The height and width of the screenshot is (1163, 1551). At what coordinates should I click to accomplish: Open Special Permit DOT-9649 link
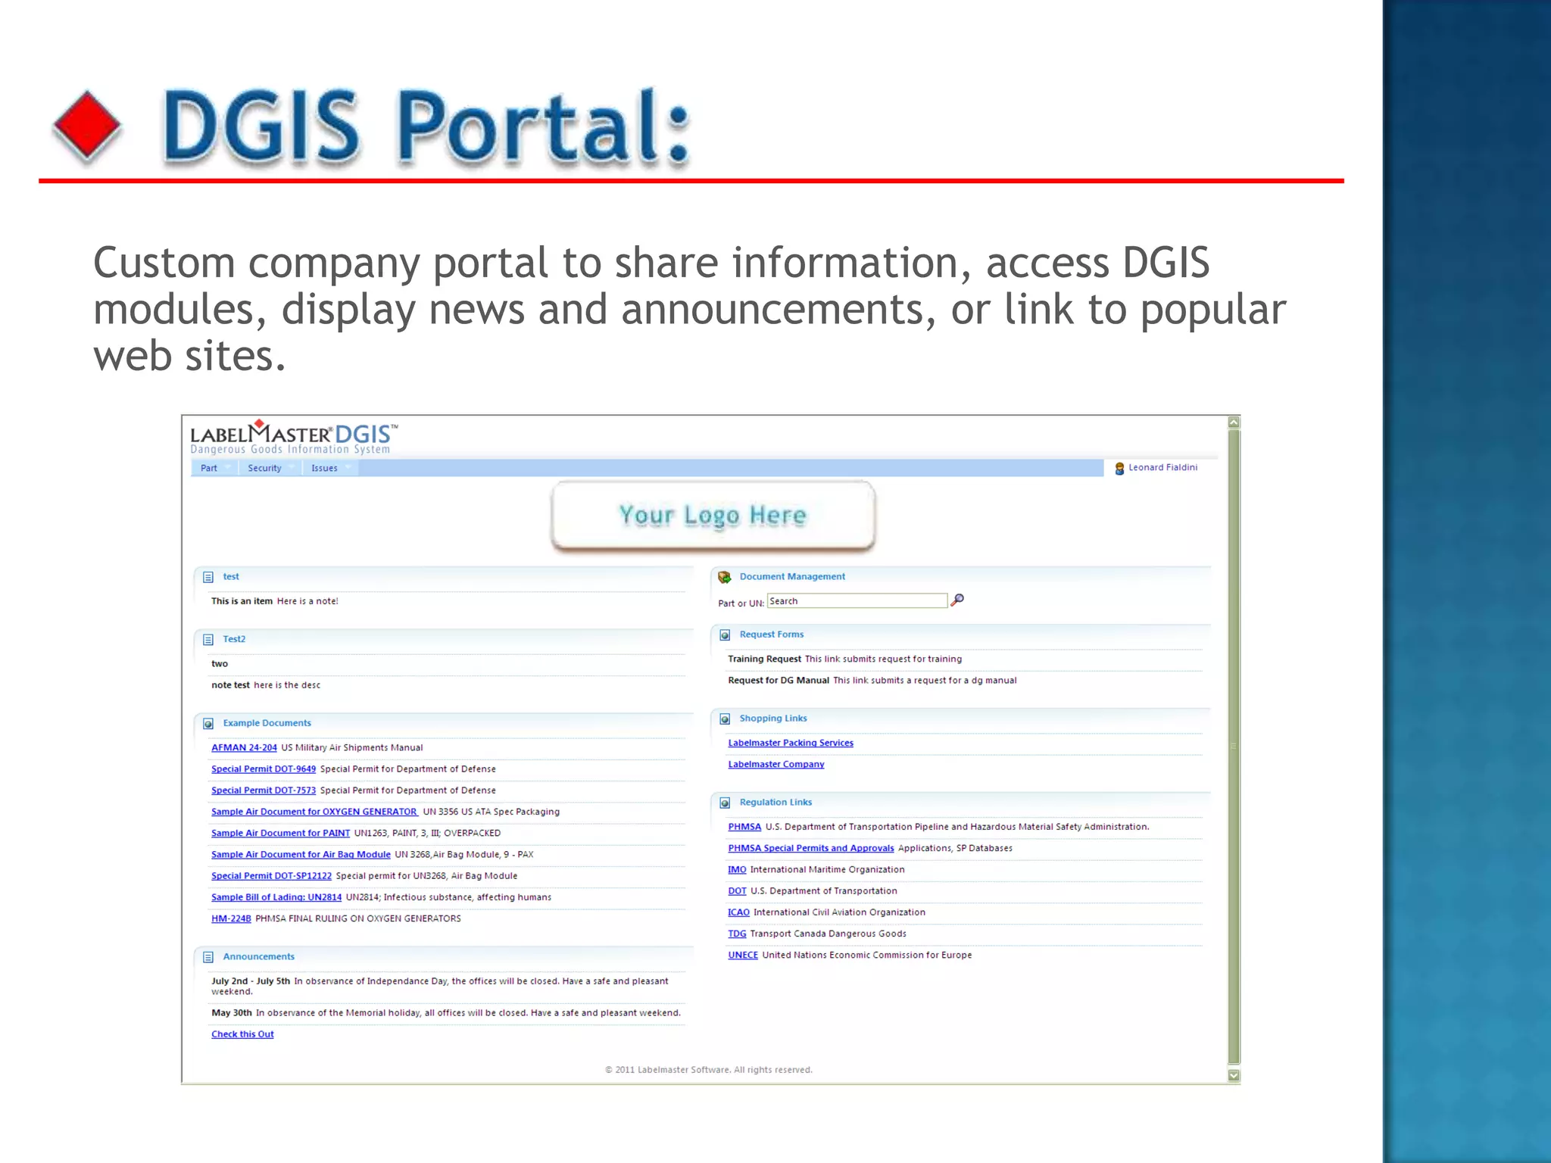click(x=264, y=769)
